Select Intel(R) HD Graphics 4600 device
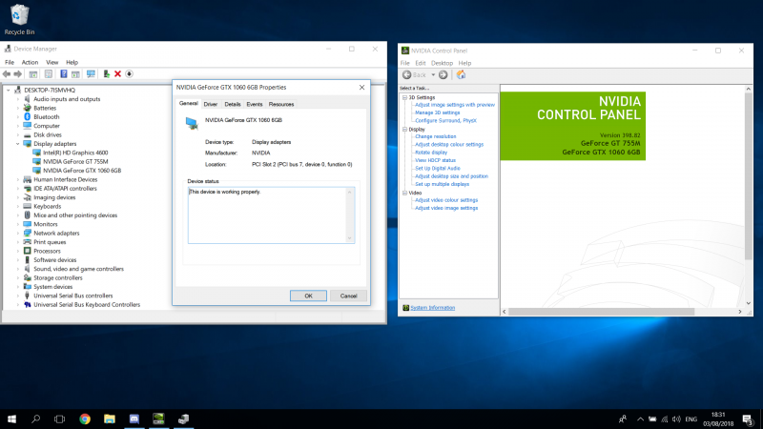Screen dimensions: 763x429 (x=75, y=153)
